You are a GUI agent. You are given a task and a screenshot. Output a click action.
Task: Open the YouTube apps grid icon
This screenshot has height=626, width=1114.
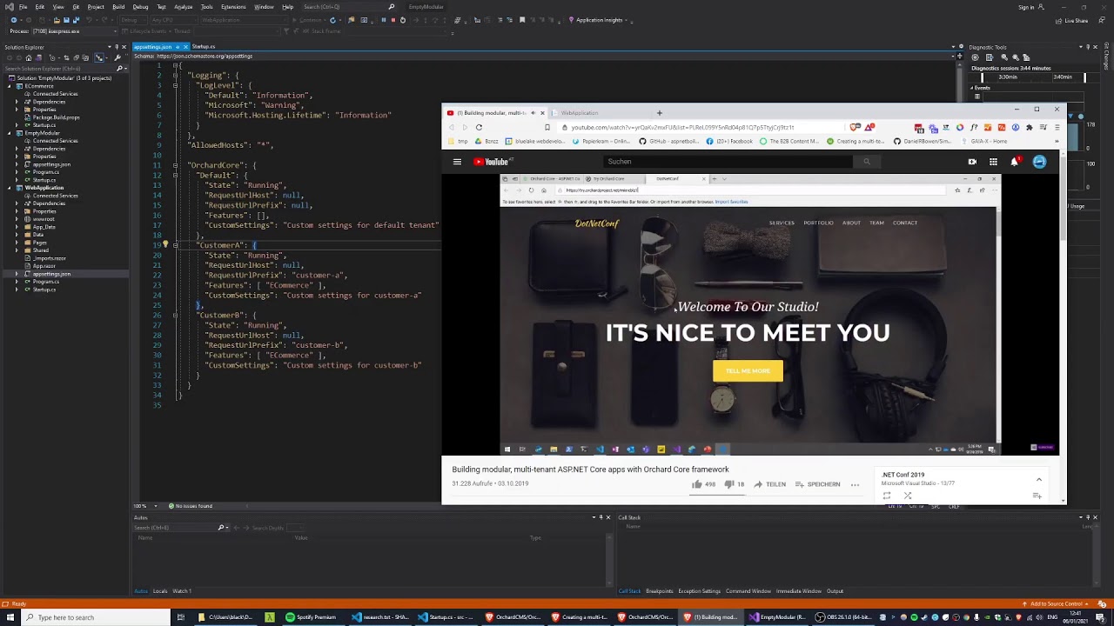[993, 162]
